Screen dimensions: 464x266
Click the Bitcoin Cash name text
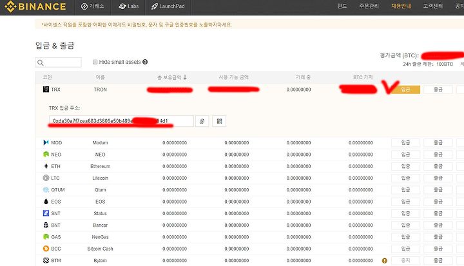pos(100,249)
